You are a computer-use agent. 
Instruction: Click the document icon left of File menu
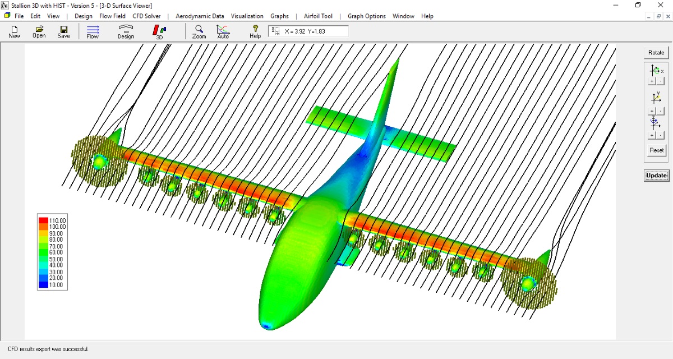click(x=7, y=16)
